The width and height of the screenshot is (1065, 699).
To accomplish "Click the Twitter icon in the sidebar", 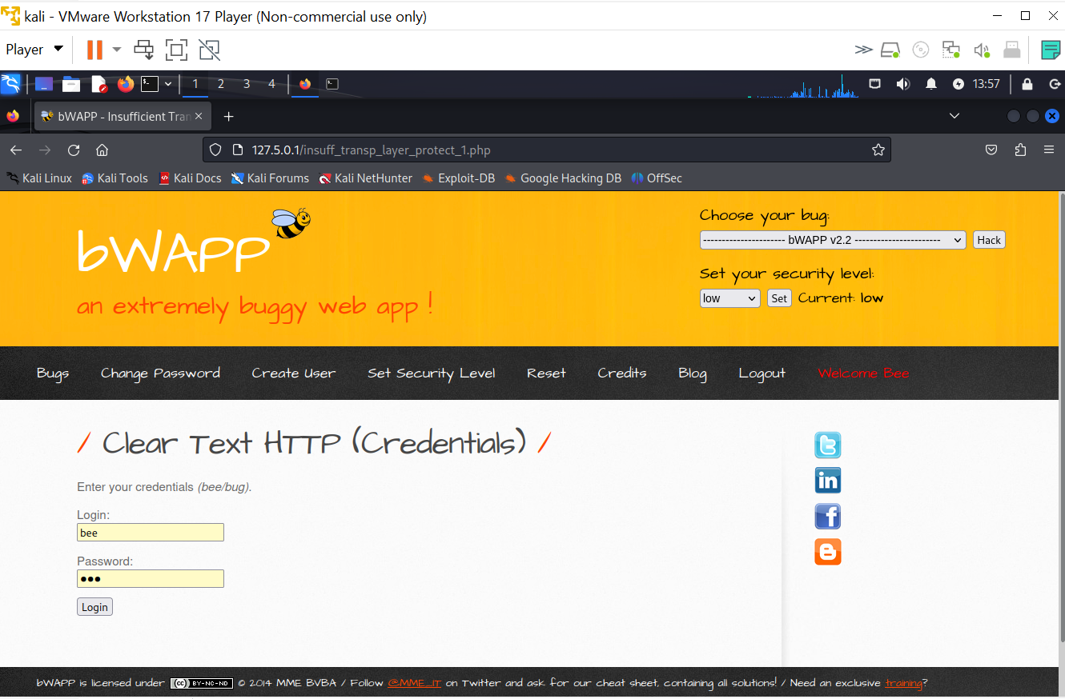I will click(x=827, y=445).
